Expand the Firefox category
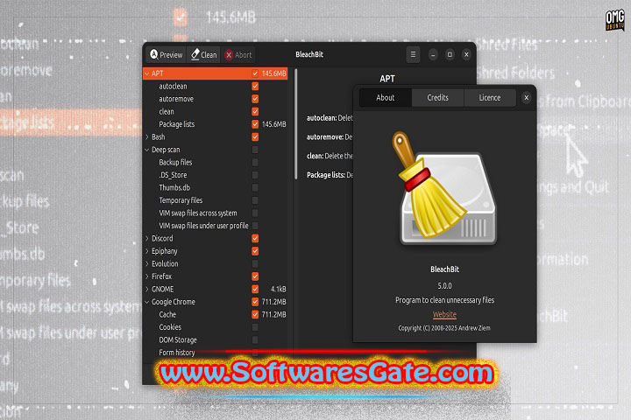 click(x=147, y=276)
